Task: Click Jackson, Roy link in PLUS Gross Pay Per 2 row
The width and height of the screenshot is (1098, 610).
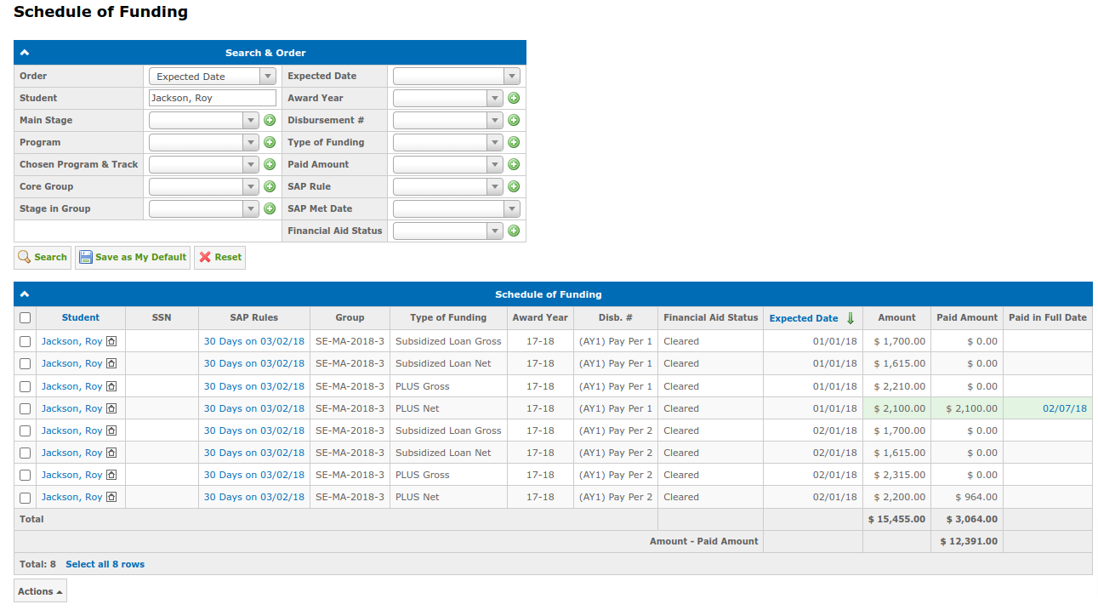Action: pyautogui.click(x=71, y=475)
